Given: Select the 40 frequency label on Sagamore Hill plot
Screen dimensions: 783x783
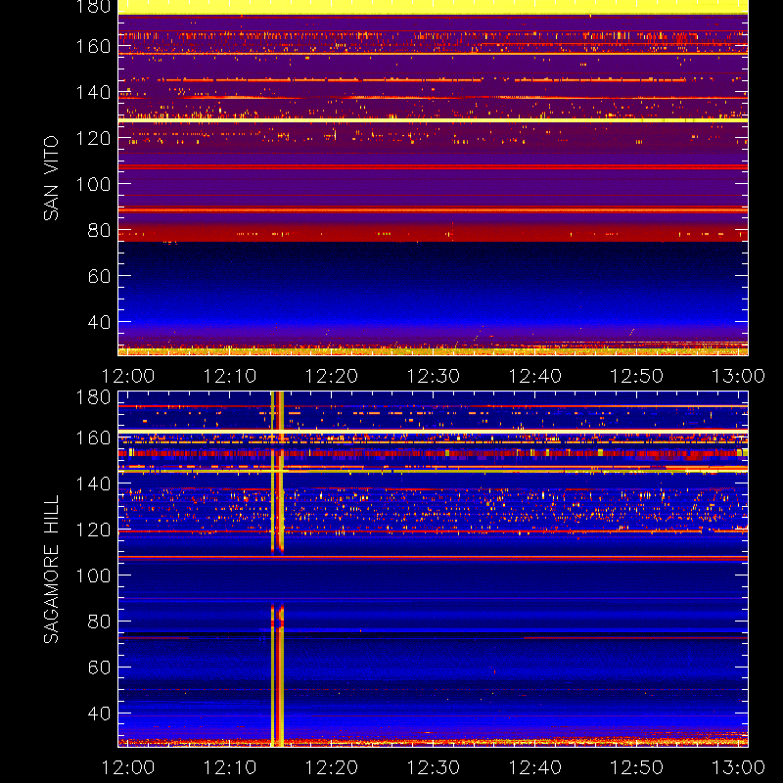Looking at the screenshot, I should (99, 714).
